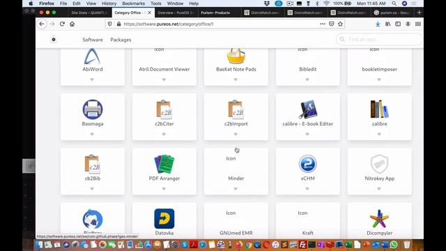Open the AbiWord app icon
The width and height of the screenshot is (446, 251).
92,56
